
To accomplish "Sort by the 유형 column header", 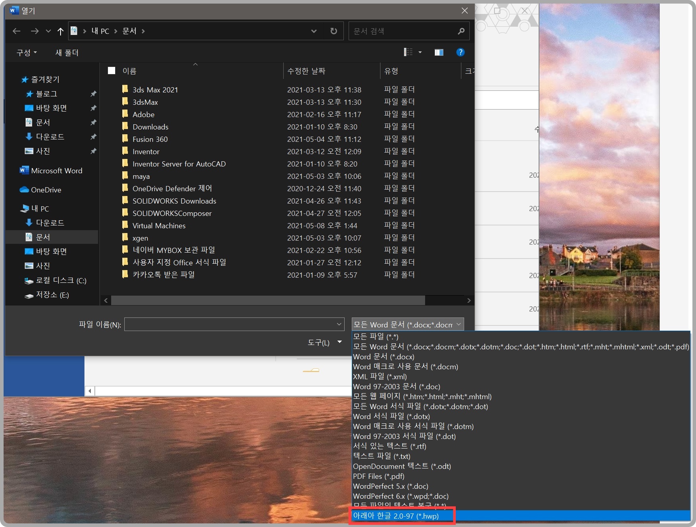I will [x=391, y=71].
